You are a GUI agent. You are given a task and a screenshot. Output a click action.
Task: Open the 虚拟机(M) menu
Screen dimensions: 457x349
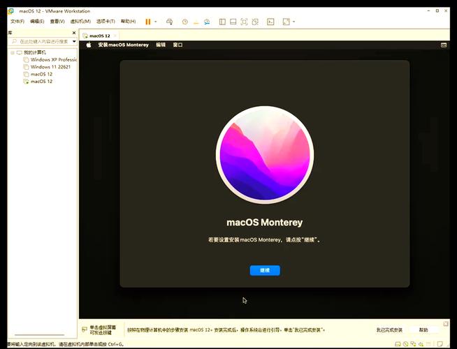coord(80,22)
